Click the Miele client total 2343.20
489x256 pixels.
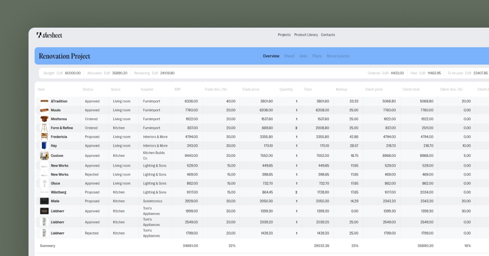click(x=427, y=201)
